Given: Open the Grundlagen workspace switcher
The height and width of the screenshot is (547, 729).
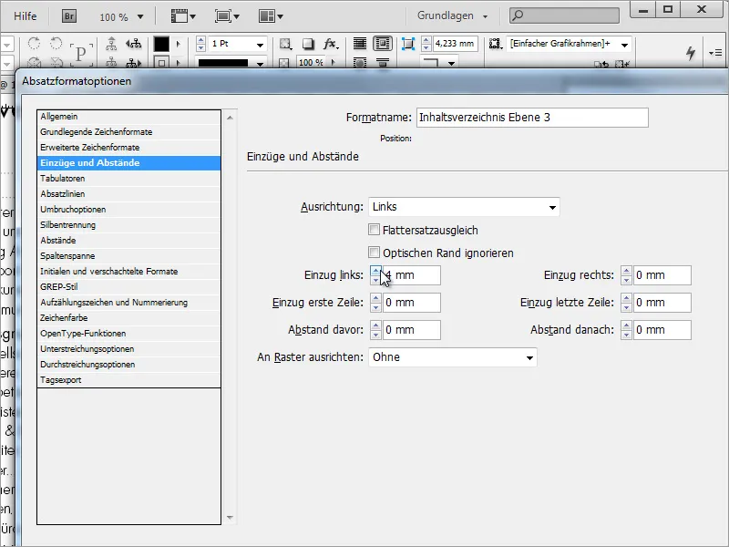Looking at the screenshot, I should pyautogui.click(x=452, y=15).
